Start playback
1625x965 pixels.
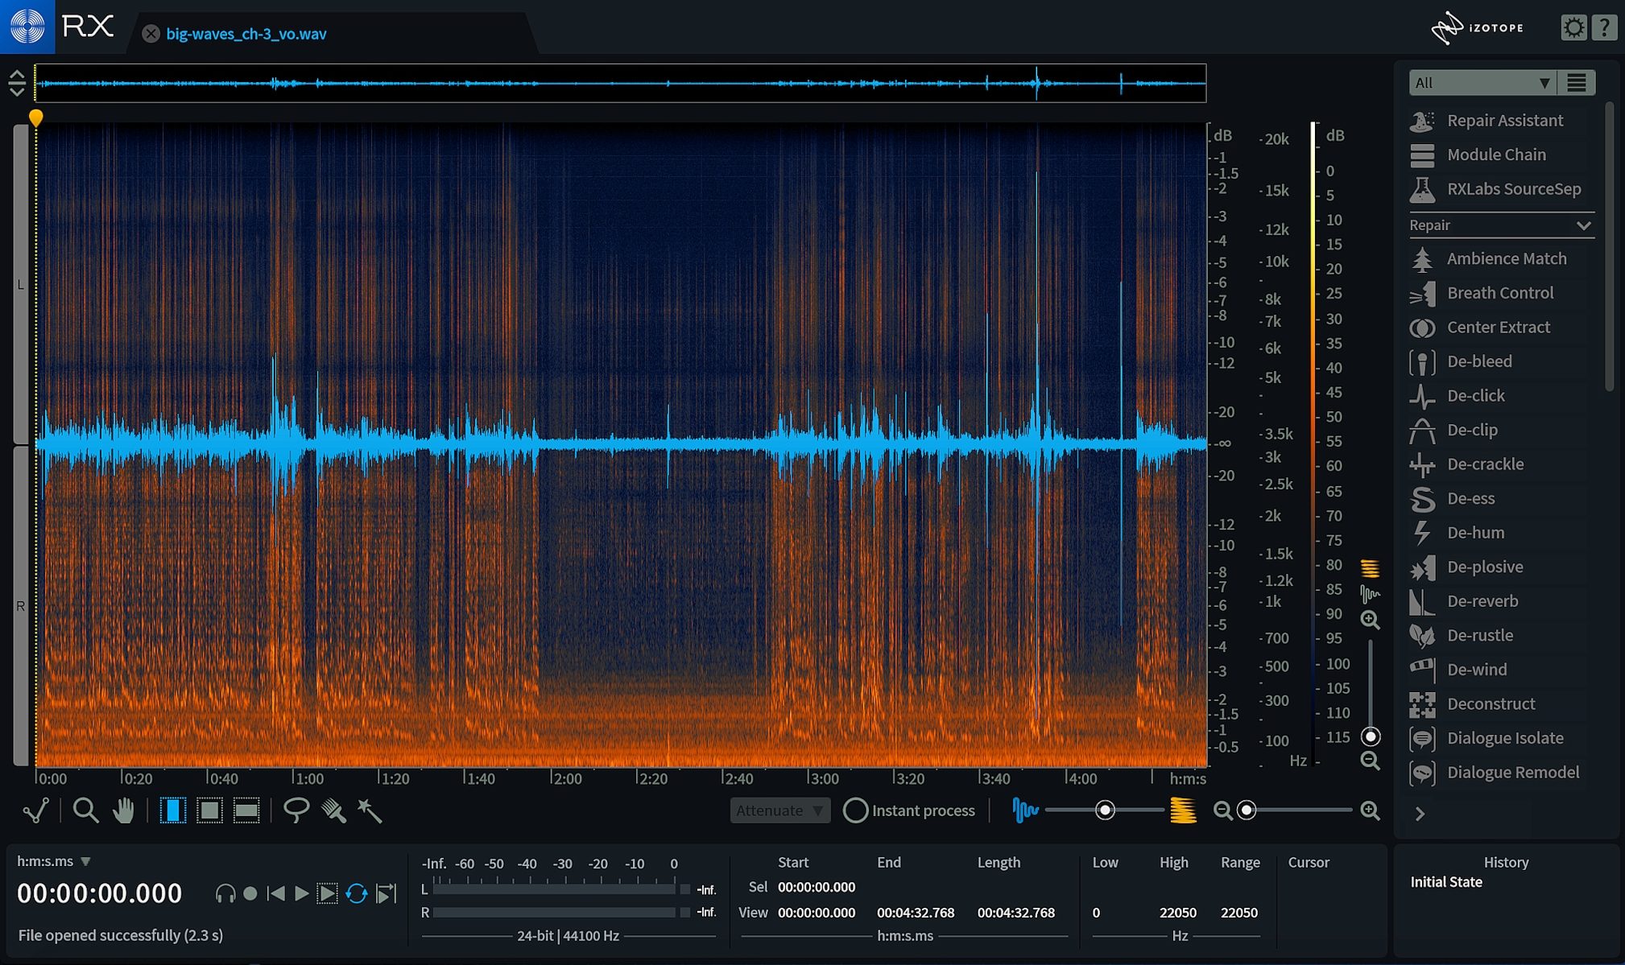301,893
